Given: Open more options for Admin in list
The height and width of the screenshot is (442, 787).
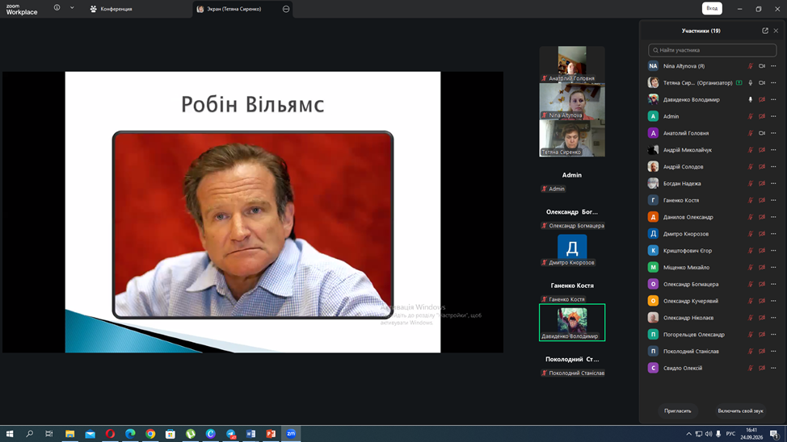Looking at the screenshot, I should pos(773,116).
